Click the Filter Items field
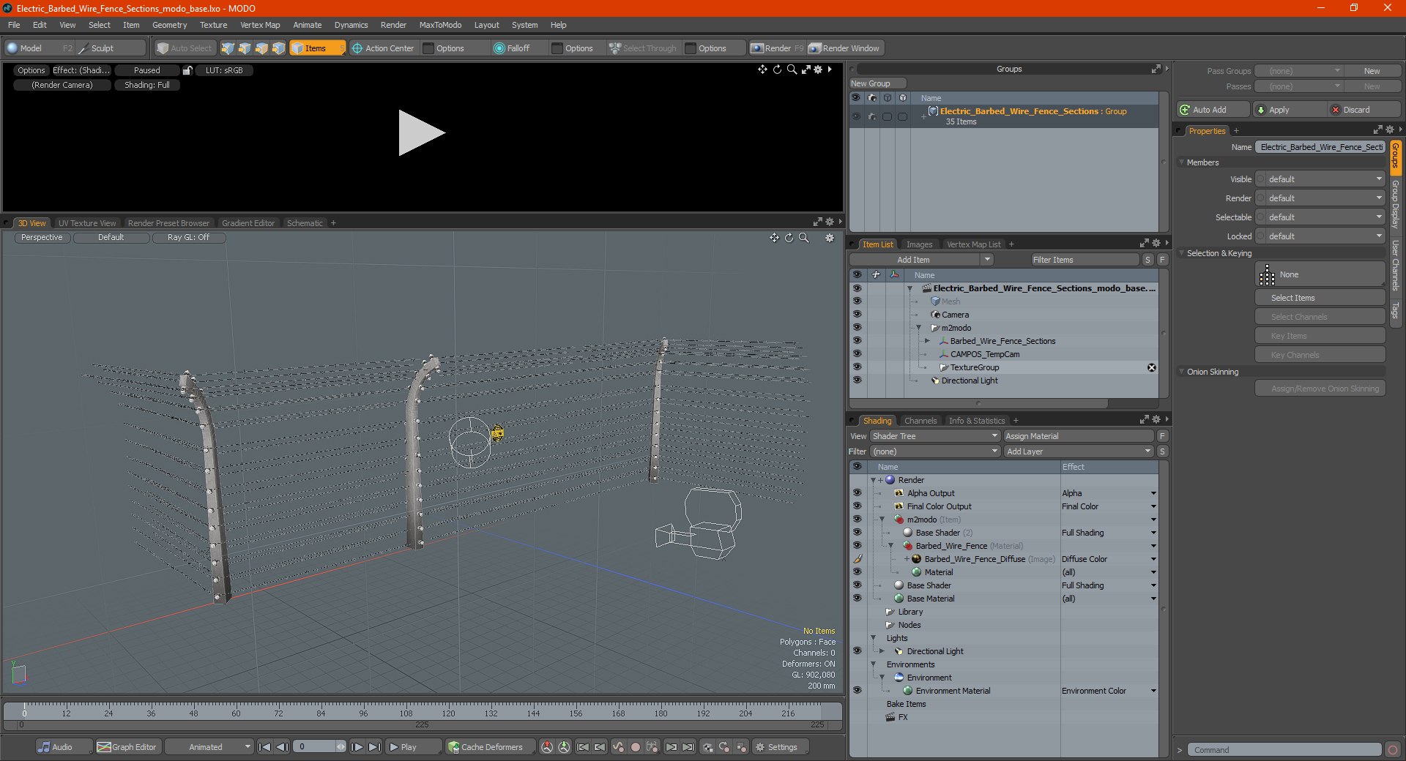 tap(1085, 260)
